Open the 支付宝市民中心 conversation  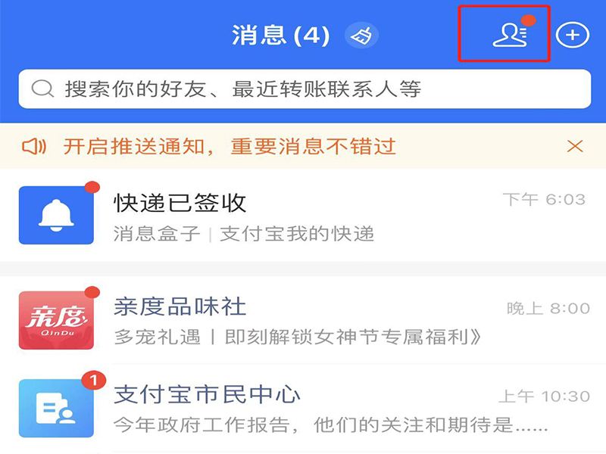(303, 409)
